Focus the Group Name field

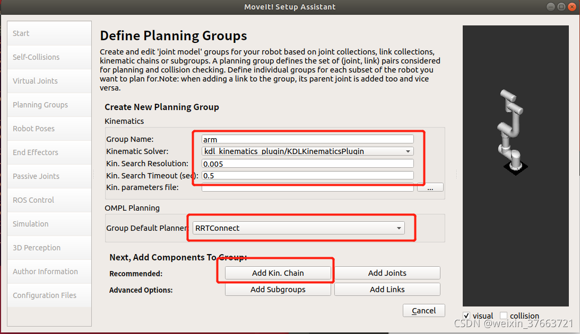click(307, 139)
